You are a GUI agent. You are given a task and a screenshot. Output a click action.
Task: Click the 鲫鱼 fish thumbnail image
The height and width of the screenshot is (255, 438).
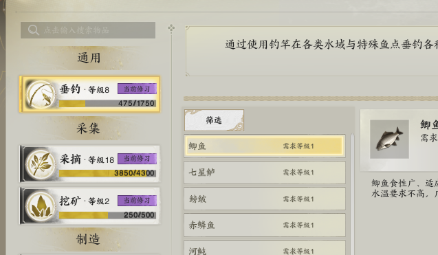pos(389,139)
